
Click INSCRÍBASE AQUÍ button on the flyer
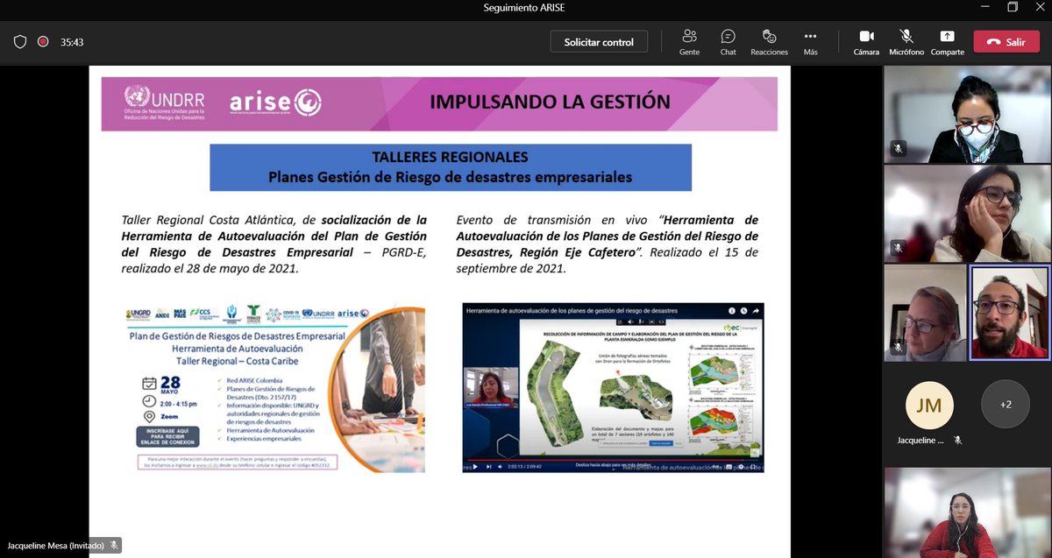[169, 438]
